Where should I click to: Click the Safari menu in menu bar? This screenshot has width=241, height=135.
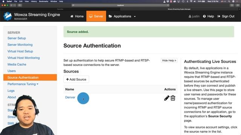(9, 1)
